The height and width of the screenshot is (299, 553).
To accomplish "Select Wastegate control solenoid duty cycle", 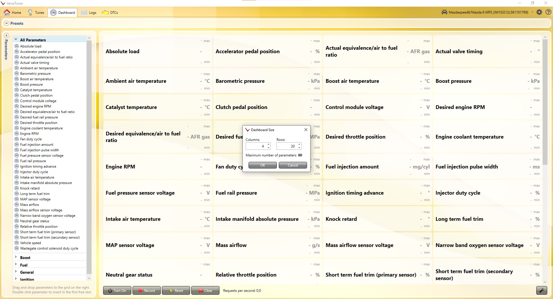I will (x=49, y=248).
